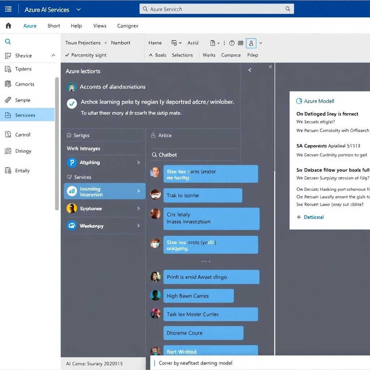Select the Selactions toolbar item
The width and height of the screenshot is (370, 370).
[x=182, y=55]
